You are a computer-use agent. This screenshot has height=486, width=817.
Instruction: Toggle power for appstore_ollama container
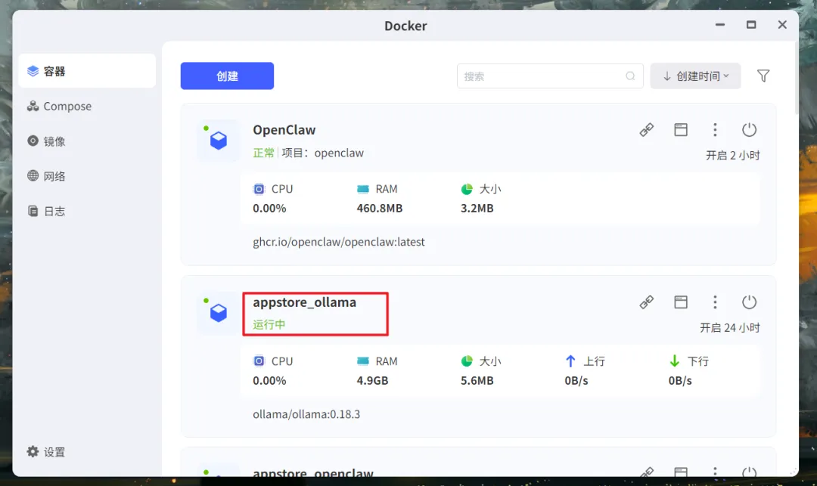[749, 302]
